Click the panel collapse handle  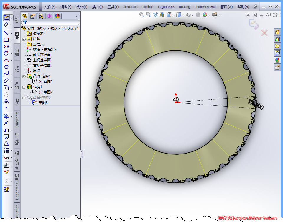[82, 154]
